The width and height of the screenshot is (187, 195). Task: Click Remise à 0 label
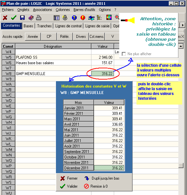[x=99, y=186]
